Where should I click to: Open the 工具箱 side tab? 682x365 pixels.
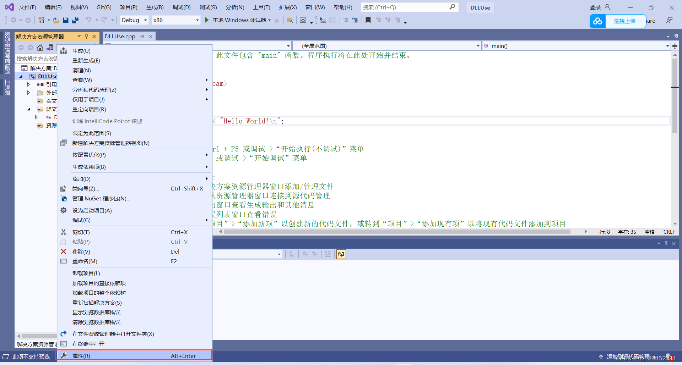[7, 88]
